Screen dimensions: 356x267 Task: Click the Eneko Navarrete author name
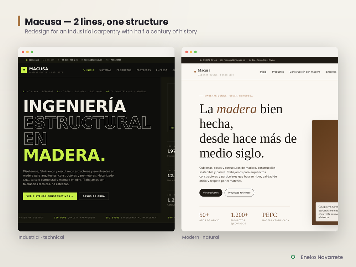point(322,257)
